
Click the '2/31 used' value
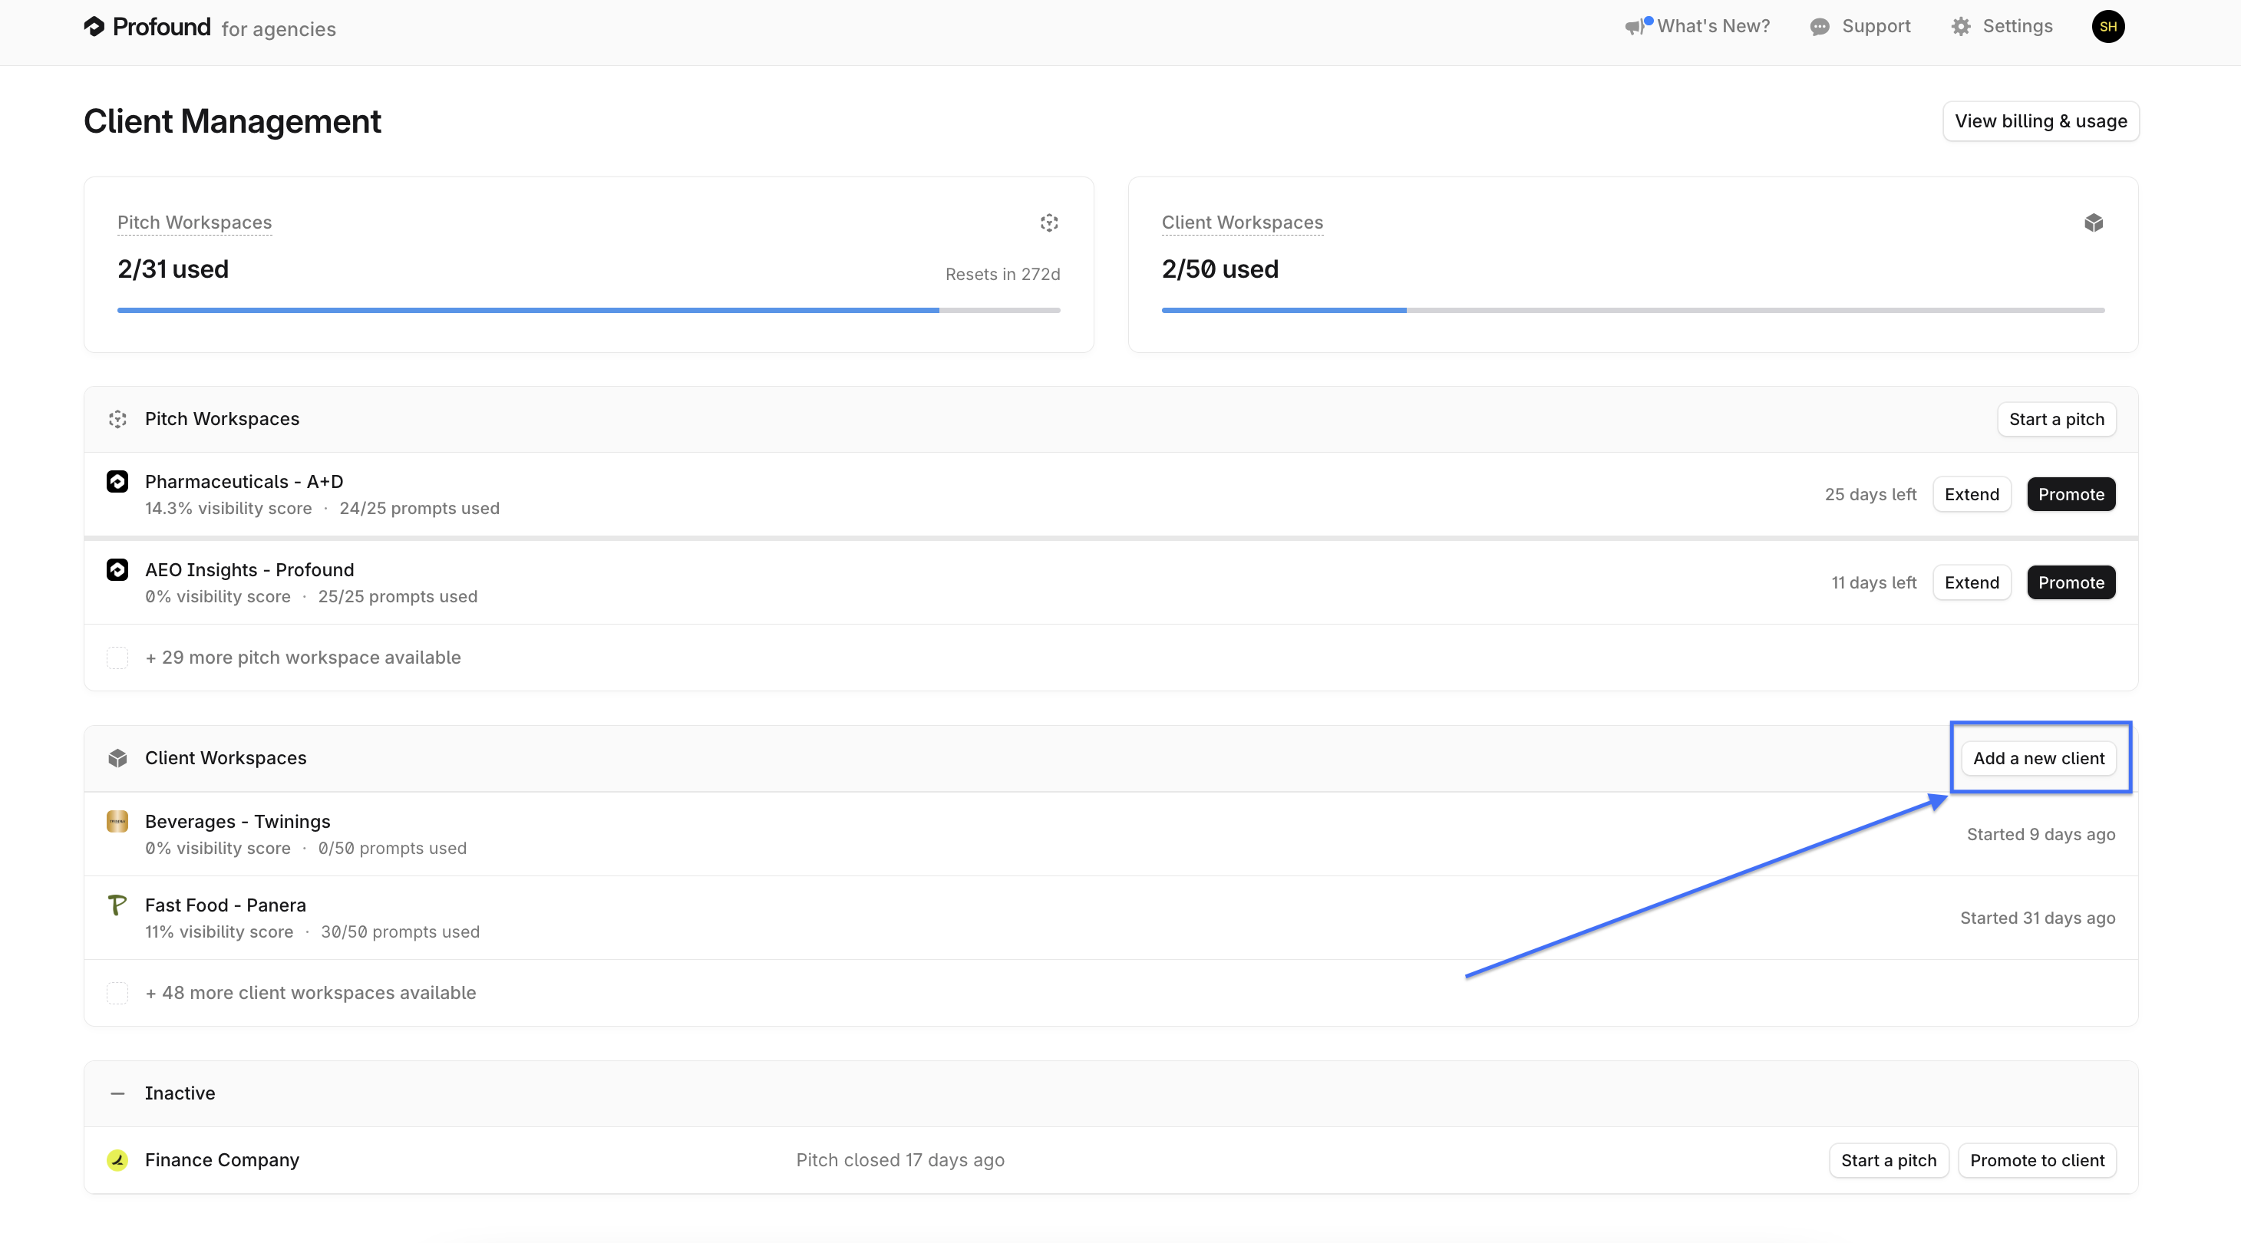click(x=173, y=269)
